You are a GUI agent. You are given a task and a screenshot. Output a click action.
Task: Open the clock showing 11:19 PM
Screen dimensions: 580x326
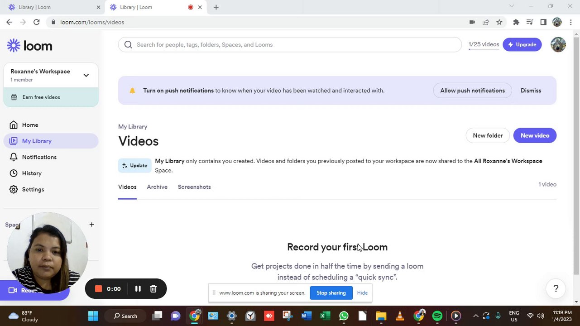pyautogui.click(x=561, y=316)
